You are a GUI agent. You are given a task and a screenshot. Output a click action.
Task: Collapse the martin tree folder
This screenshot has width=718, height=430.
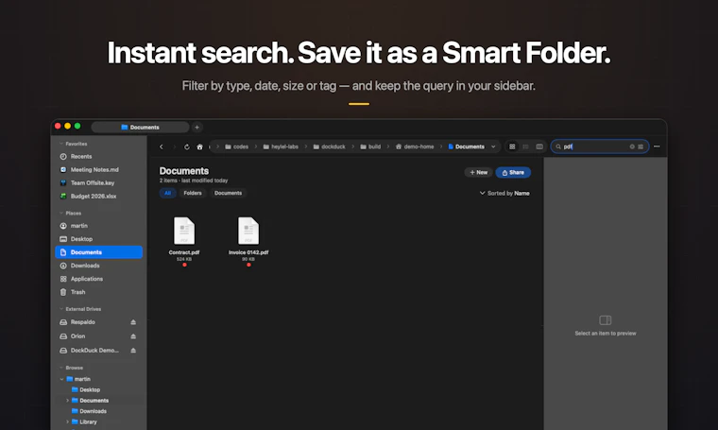coord(61,379)
